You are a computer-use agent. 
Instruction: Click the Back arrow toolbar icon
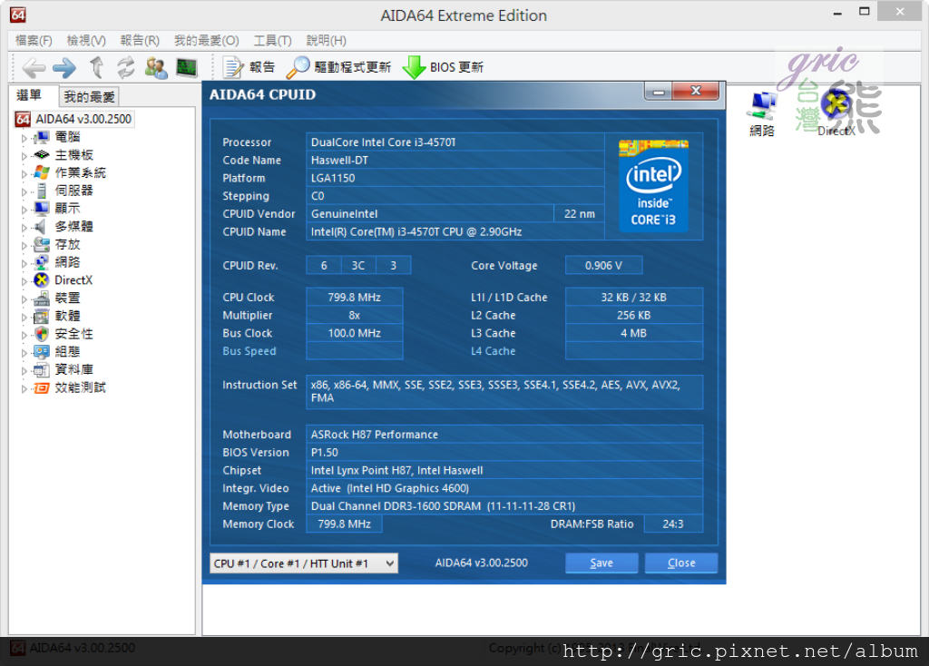pos(34,67)
